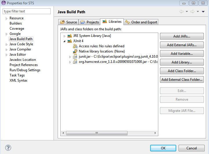Select Javadoc Location item
The image size is (209, 154).
pos(23,60)
